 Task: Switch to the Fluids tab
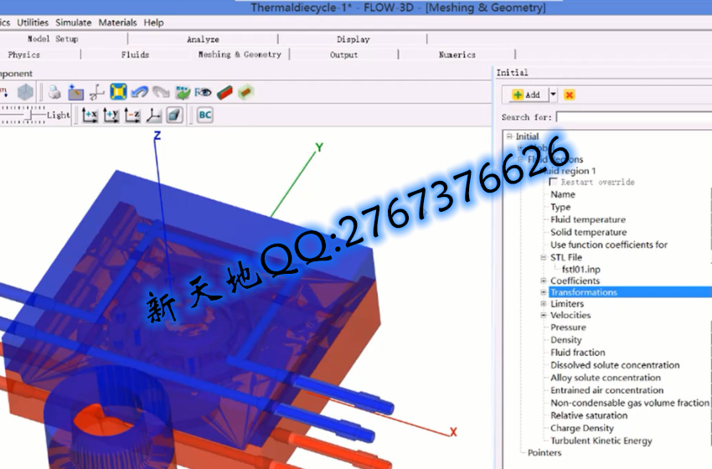[135, 54]
